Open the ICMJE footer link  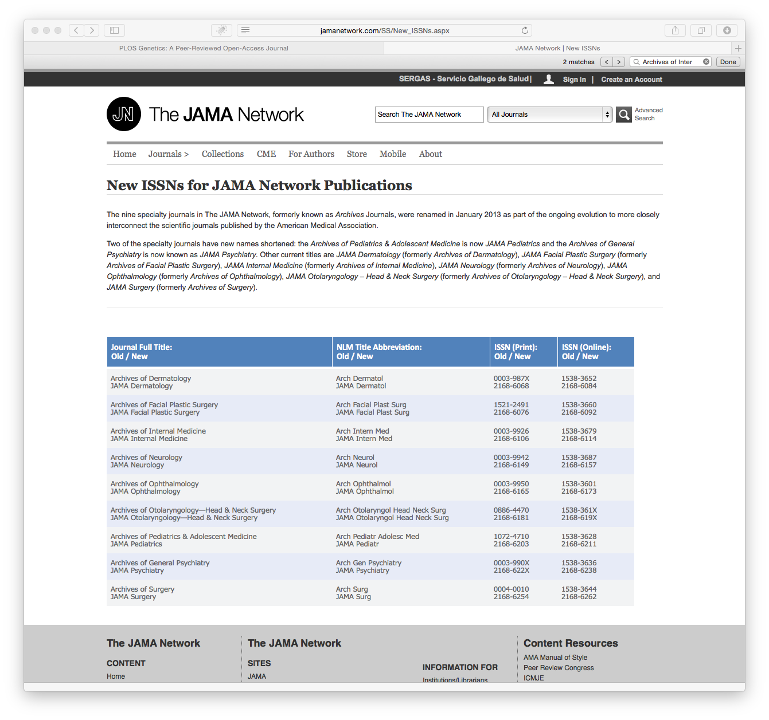534,678
